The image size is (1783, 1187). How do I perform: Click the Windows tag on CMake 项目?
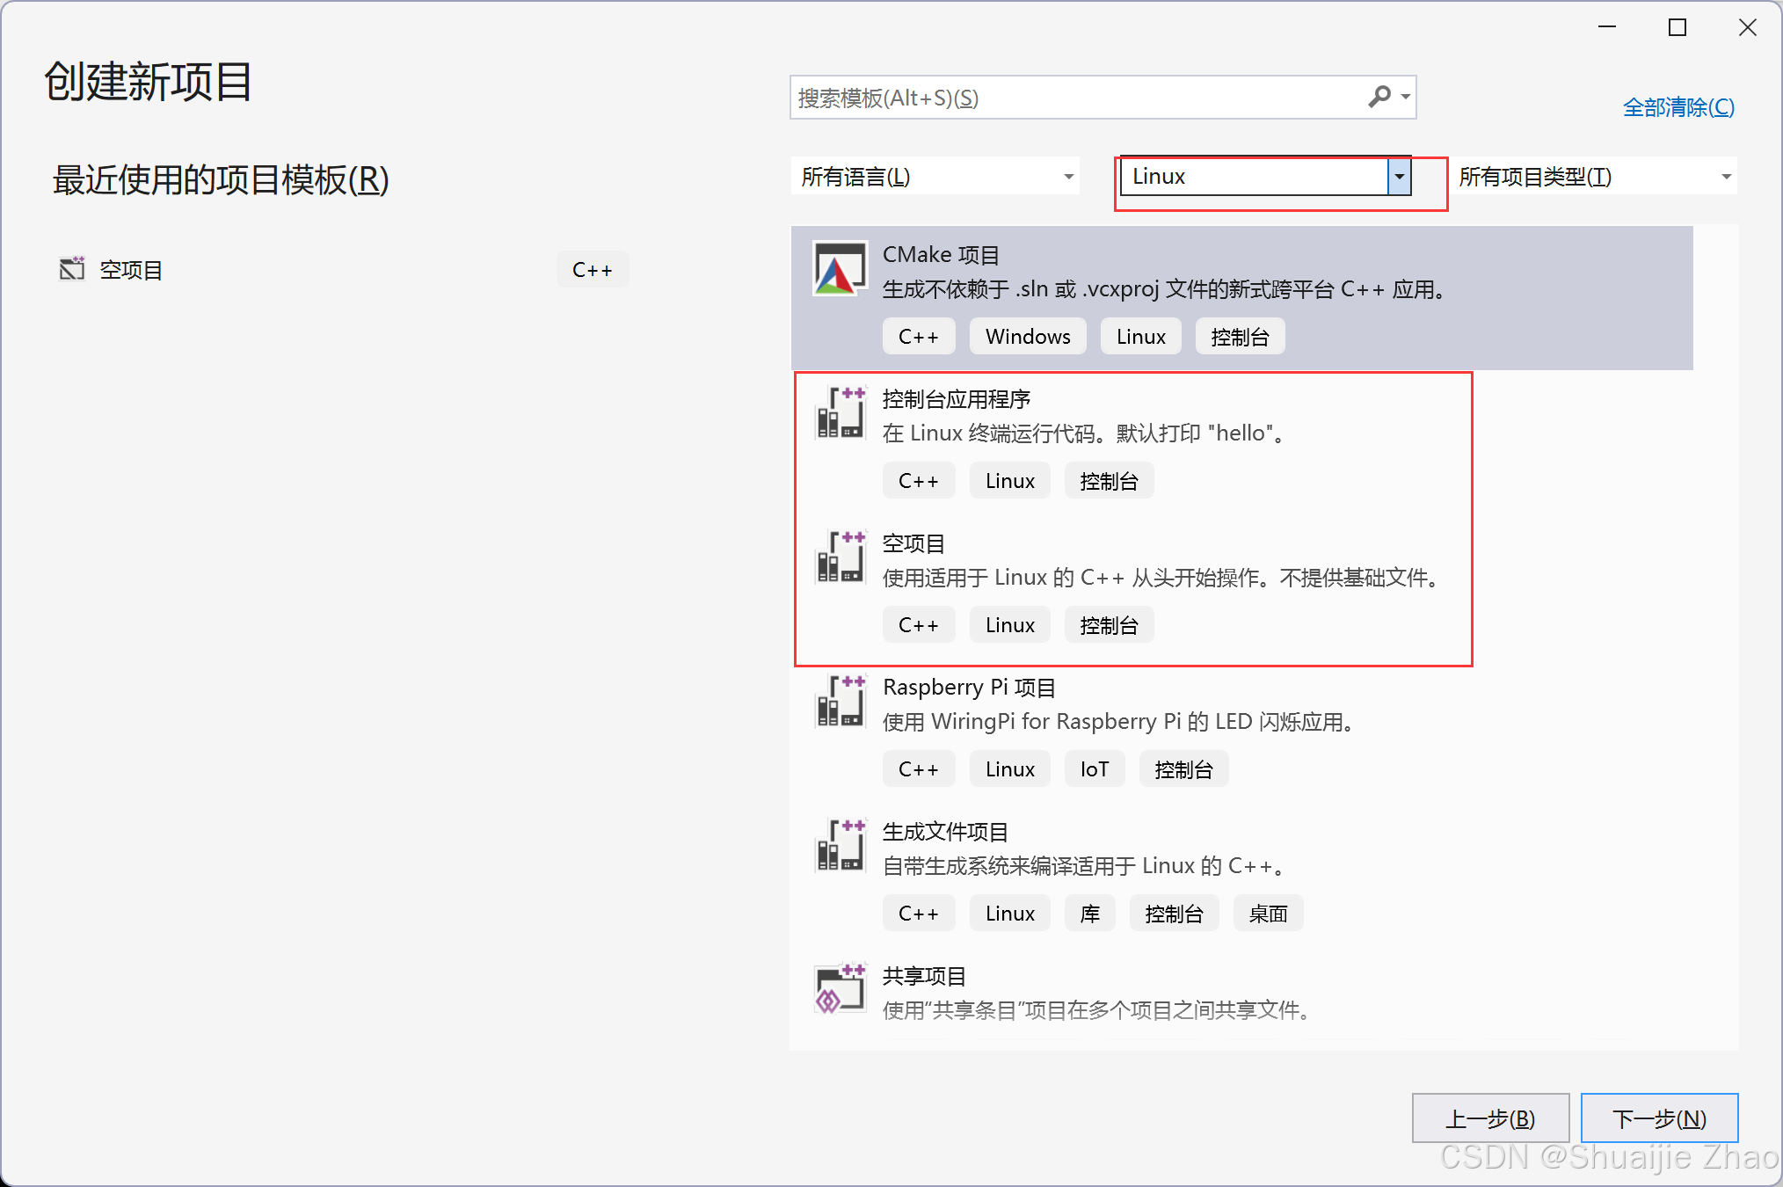[1027, 337]
